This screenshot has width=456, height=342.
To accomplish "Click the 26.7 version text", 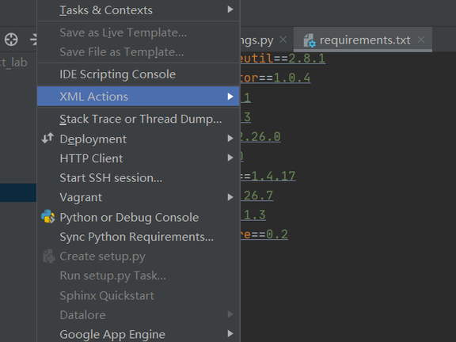I will point(258,196).
